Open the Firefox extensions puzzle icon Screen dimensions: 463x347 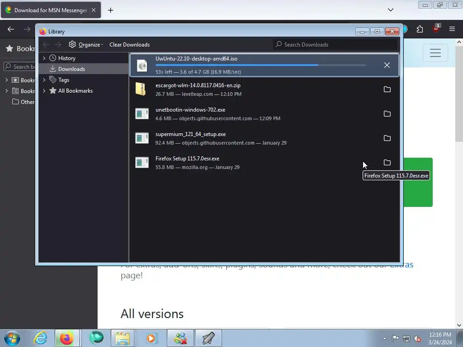click(420, 29)
